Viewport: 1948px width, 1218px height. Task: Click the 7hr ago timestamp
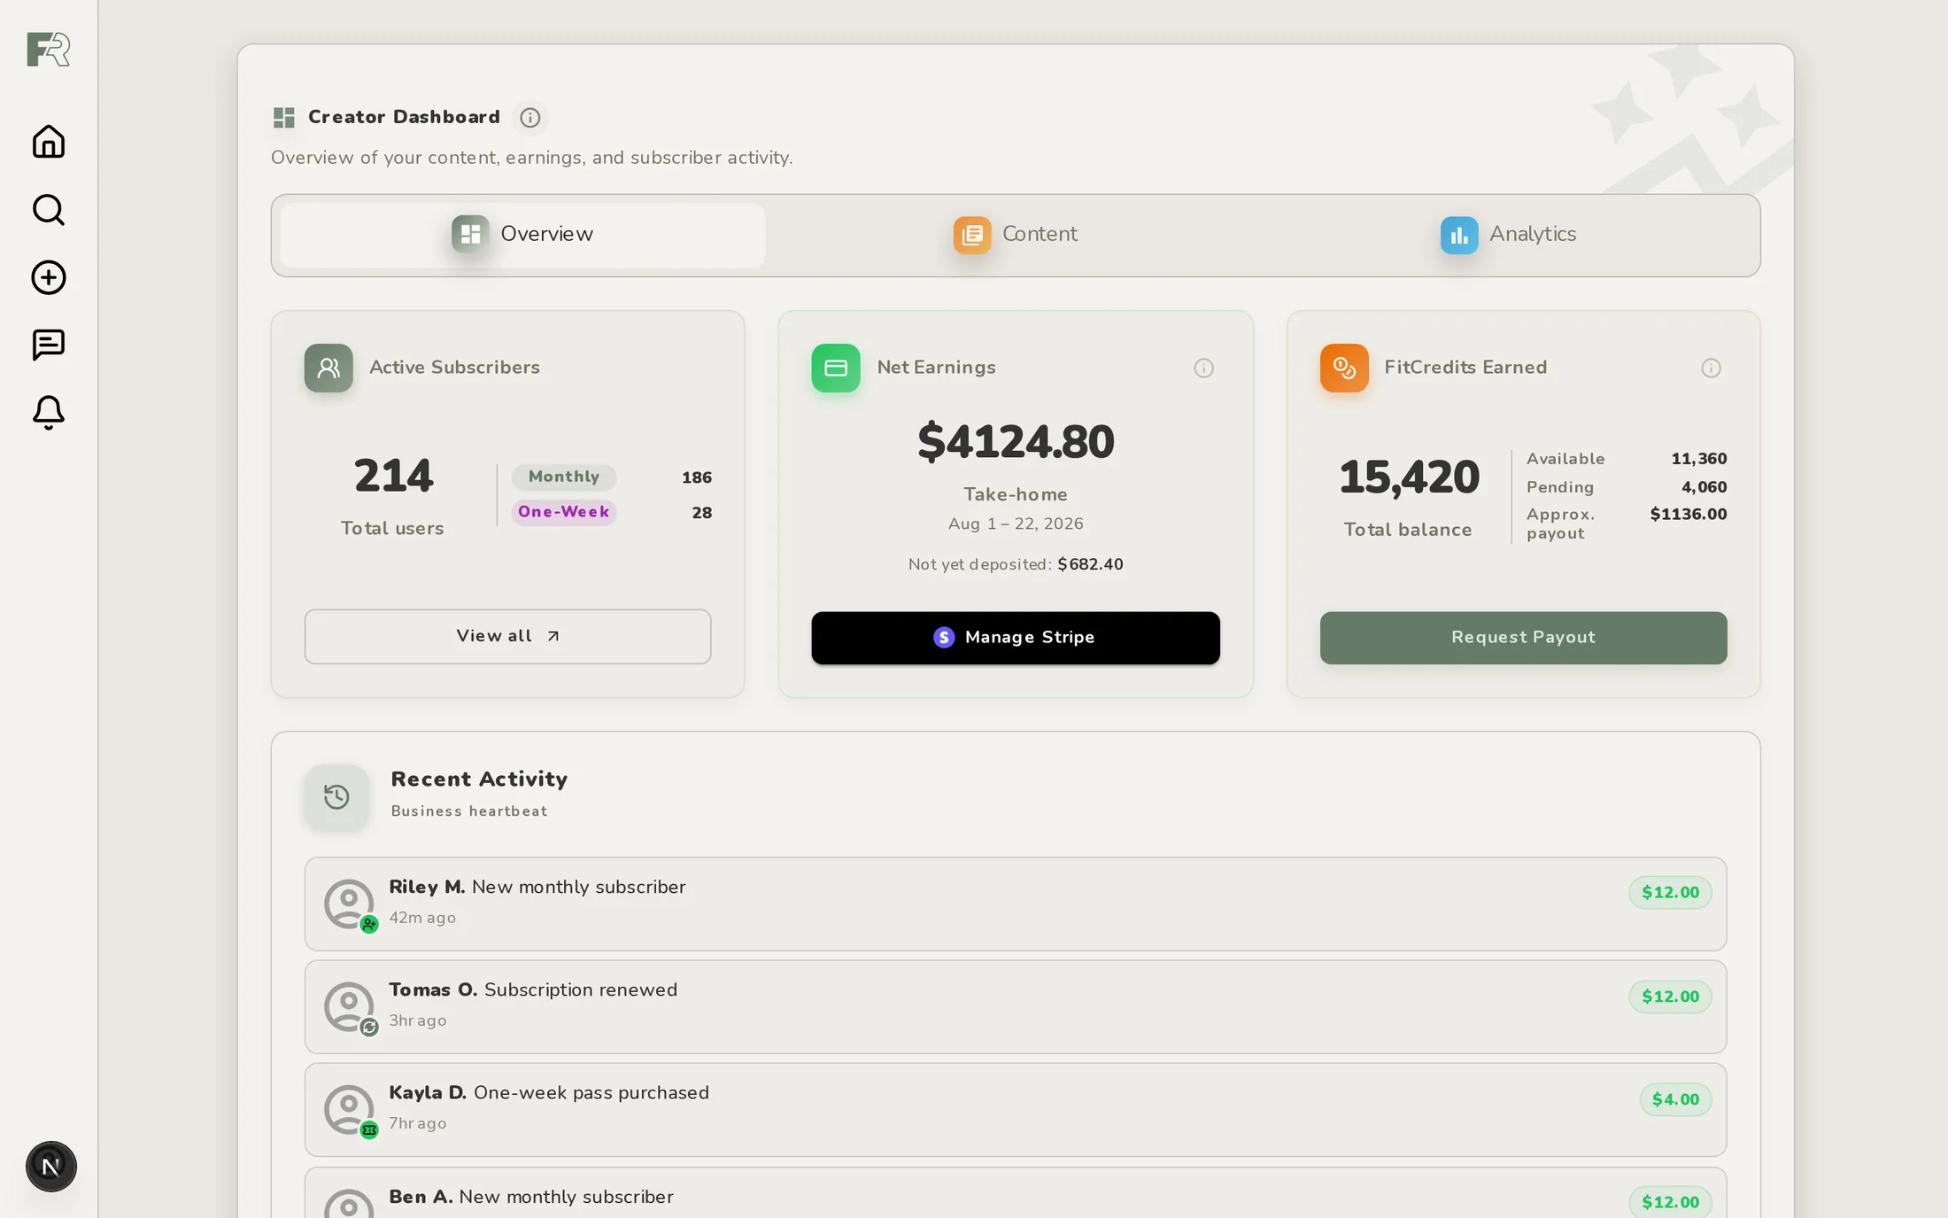point(418,1123)
